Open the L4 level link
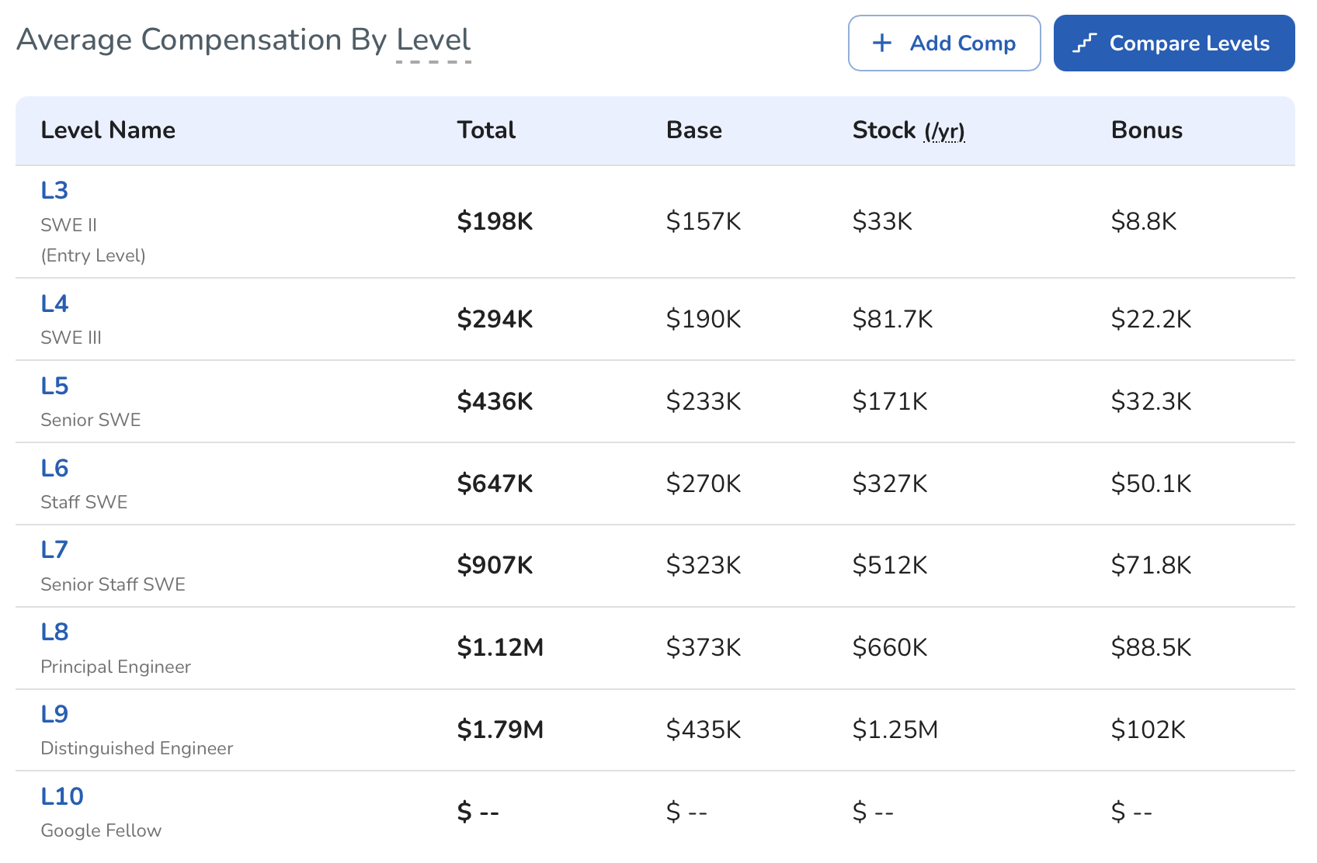Screen dimensions: 1317x863 pos(54,303)
